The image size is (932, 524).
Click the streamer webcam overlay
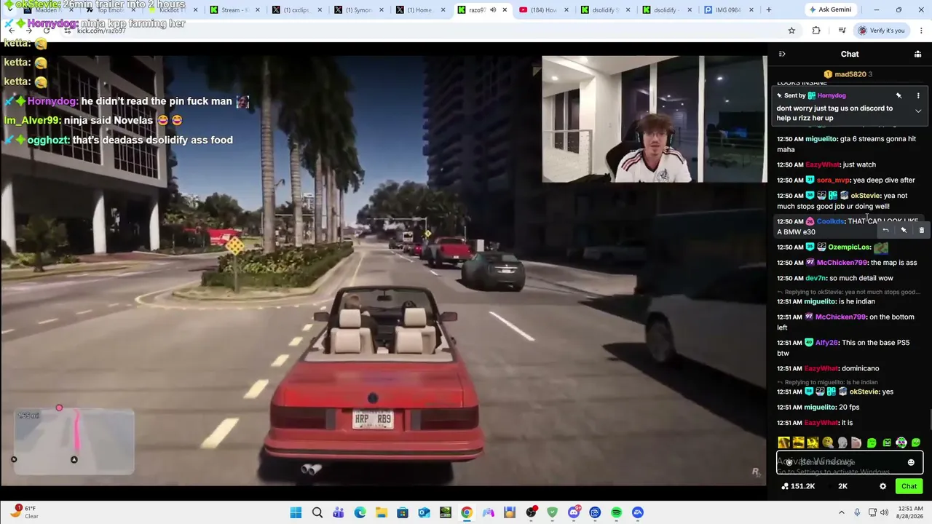click(x=654, y=119)
